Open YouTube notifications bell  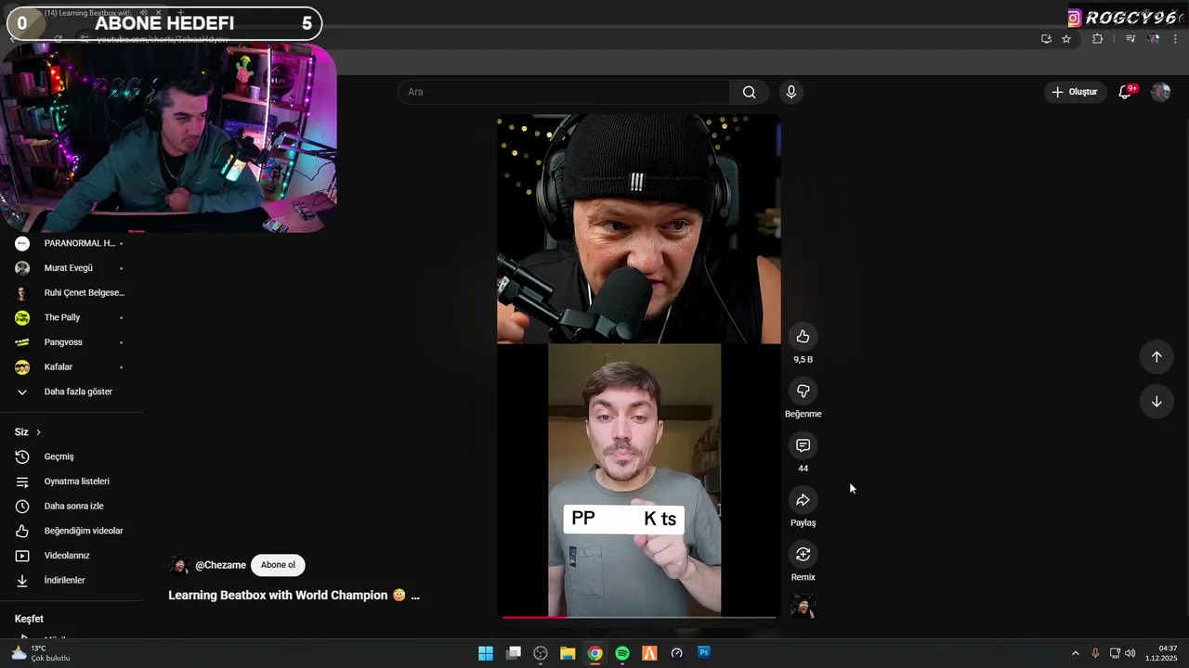click(x=1126, y=92)
